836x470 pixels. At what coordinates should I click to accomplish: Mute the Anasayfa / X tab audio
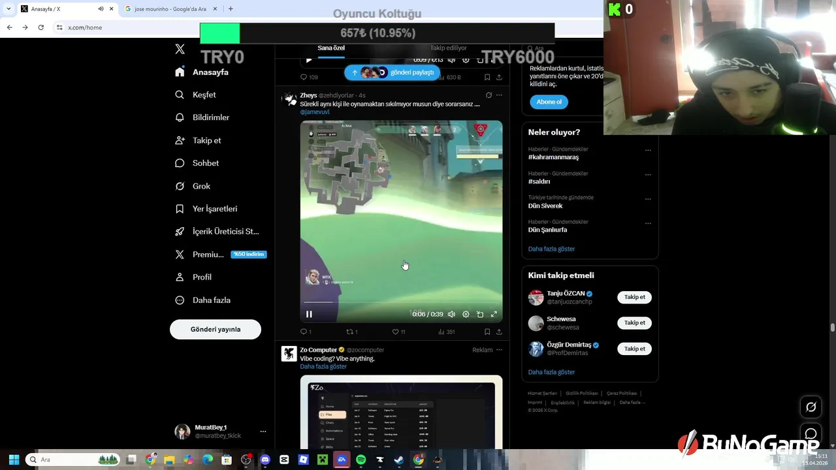pyautogui.click(x=101, y=8)
